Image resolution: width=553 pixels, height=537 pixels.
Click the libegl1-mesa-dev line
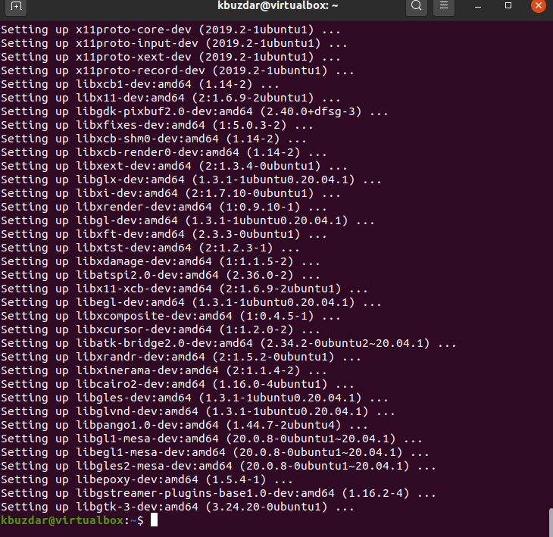click(x=215, y=452)
